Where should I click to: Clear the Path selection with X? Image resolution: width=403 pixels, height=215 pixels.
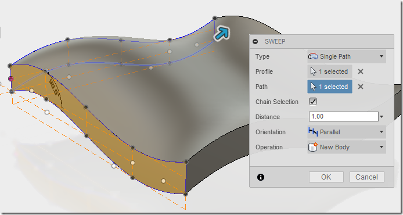(x=361, y=87)
